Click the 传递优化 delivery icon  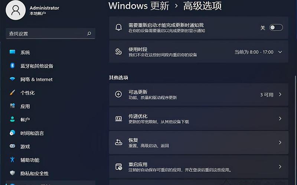point(118,118)
